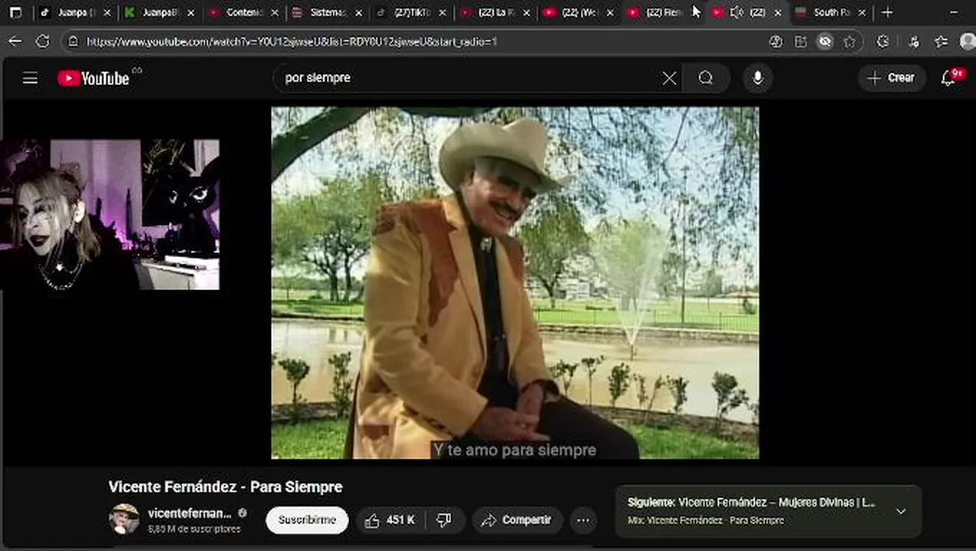Image resolution: width=976 pixels, height=551 pixels.
Task: Open the Crear menu
Action: pos(891,78)
